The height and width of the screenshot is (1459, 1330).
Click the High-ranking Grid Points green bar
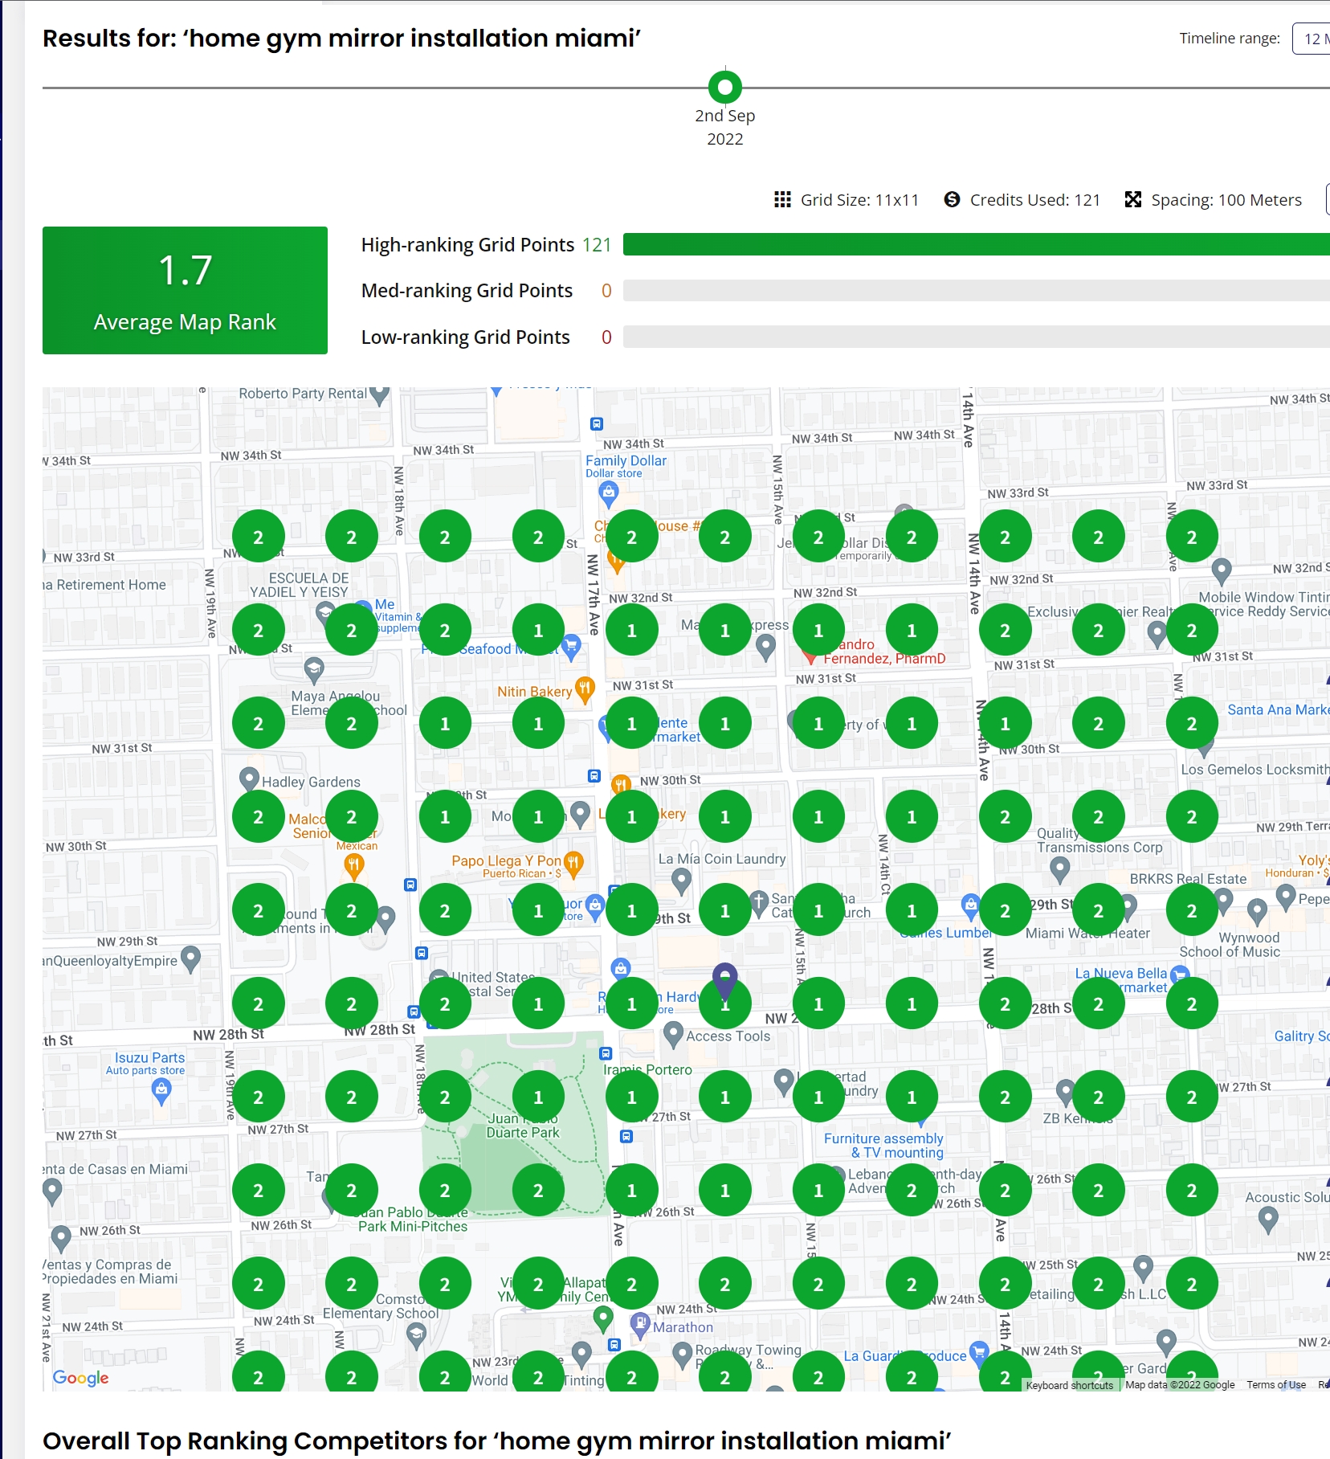click(977, 244)
